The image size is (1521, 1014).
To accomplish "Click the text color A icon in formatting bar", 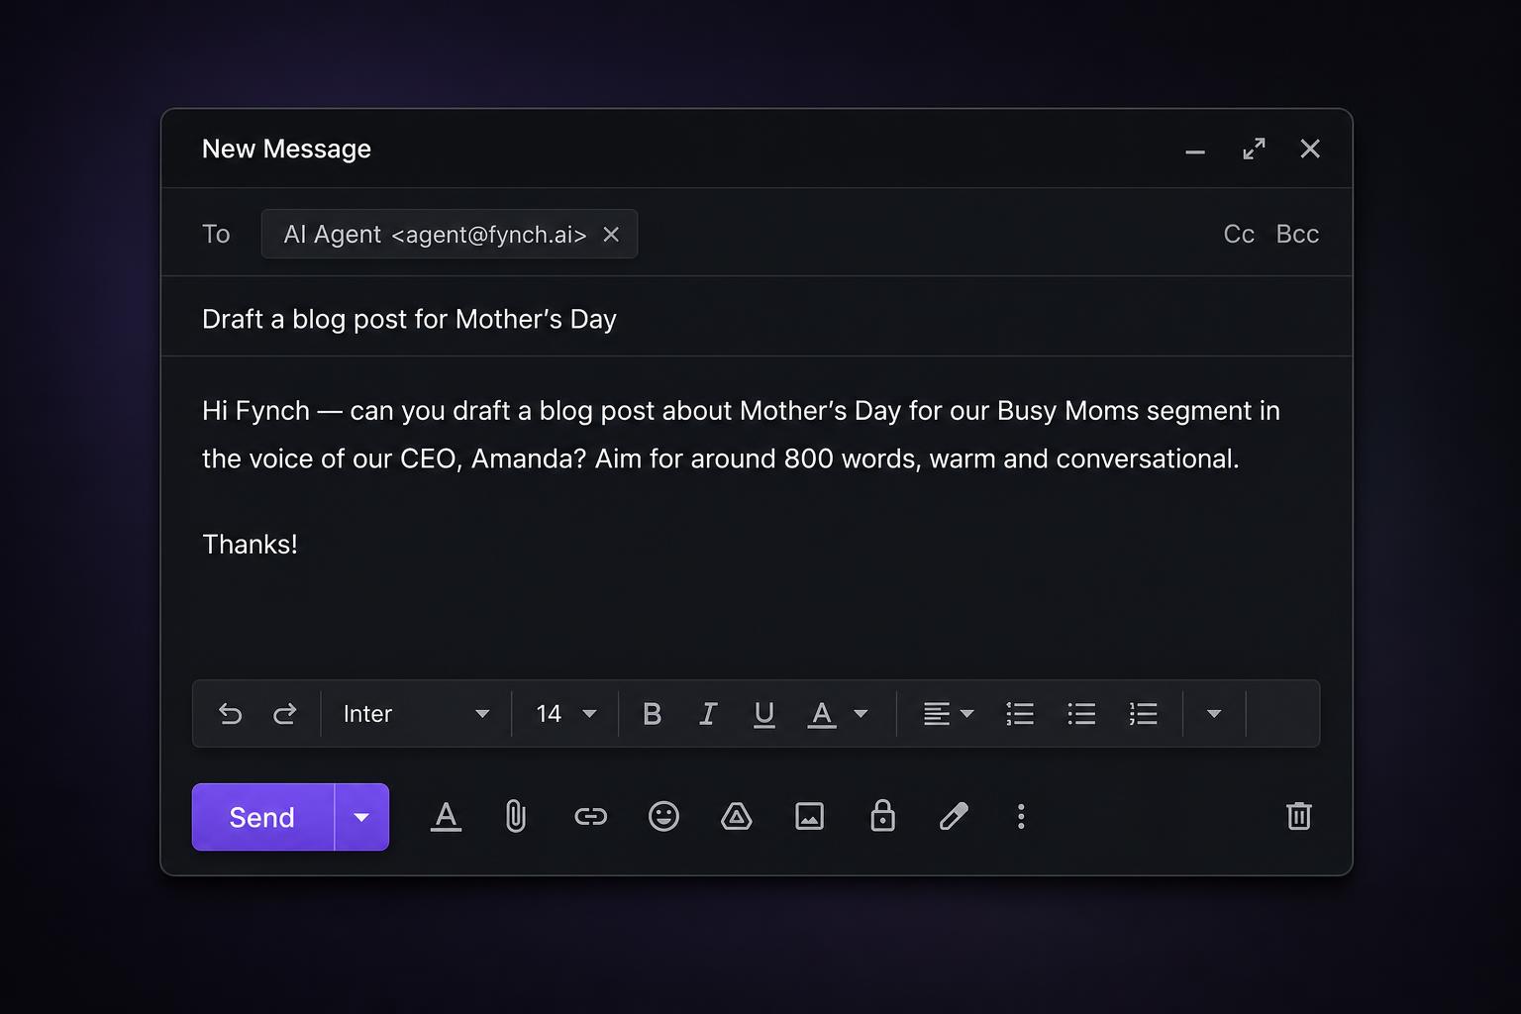I will click(x=822, y=714).
